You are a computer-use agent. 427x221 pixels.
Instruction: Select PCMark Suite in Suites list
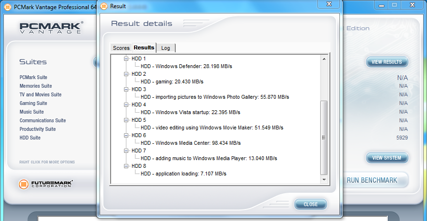point(34,77)
